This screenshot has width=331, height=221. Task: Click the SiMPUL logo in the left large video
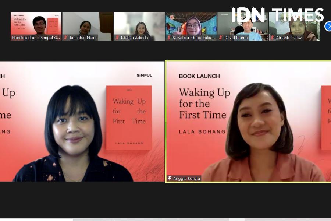click(x=145, y=75)
